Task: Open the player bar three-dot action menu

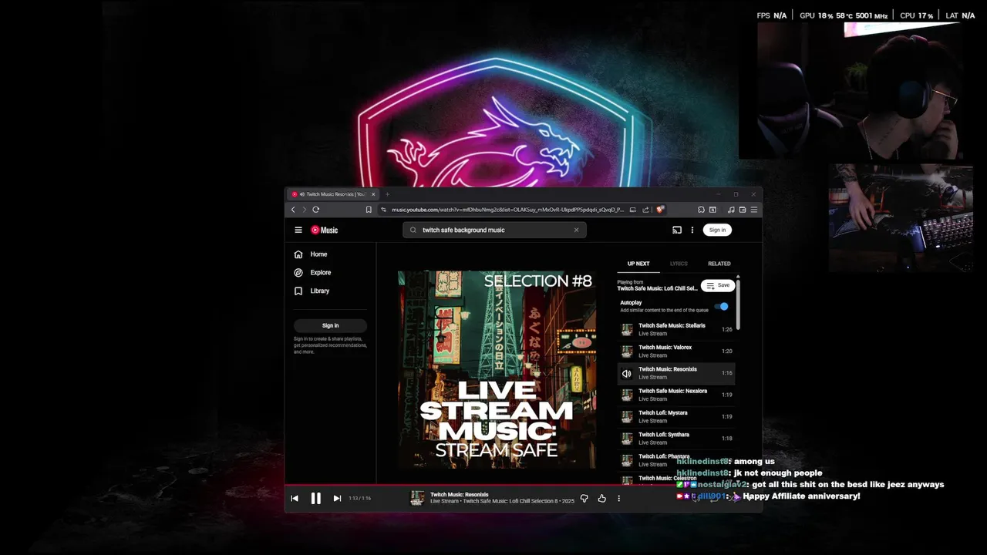Action: click(x=618, y=498)
